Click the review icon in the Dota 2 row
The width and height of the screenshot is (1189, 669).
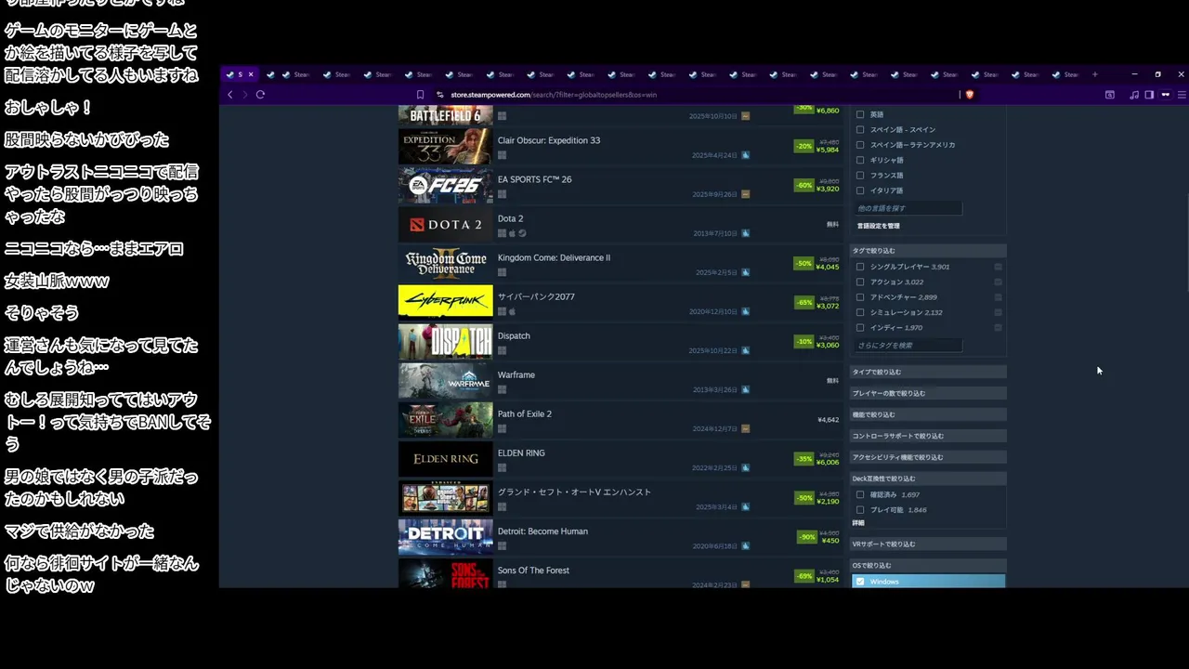(x=745, y=233)
